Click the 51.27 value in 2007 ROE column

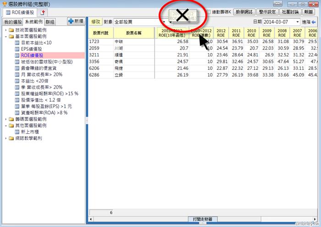coord(299,61)
